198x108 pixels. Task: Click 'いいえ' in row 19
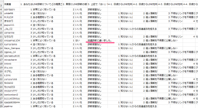79,68
